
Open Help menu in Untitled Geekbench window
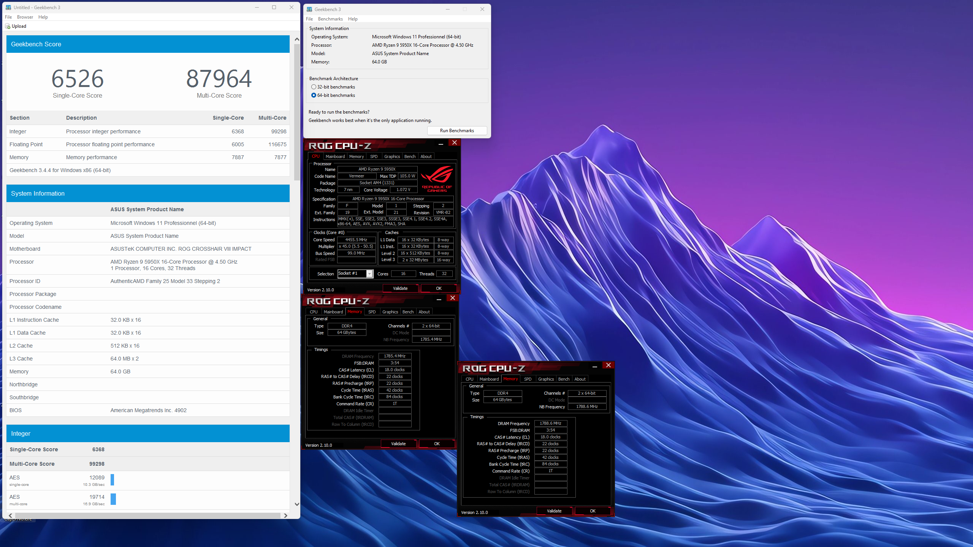pyautogui.click(x=43, y=17)
